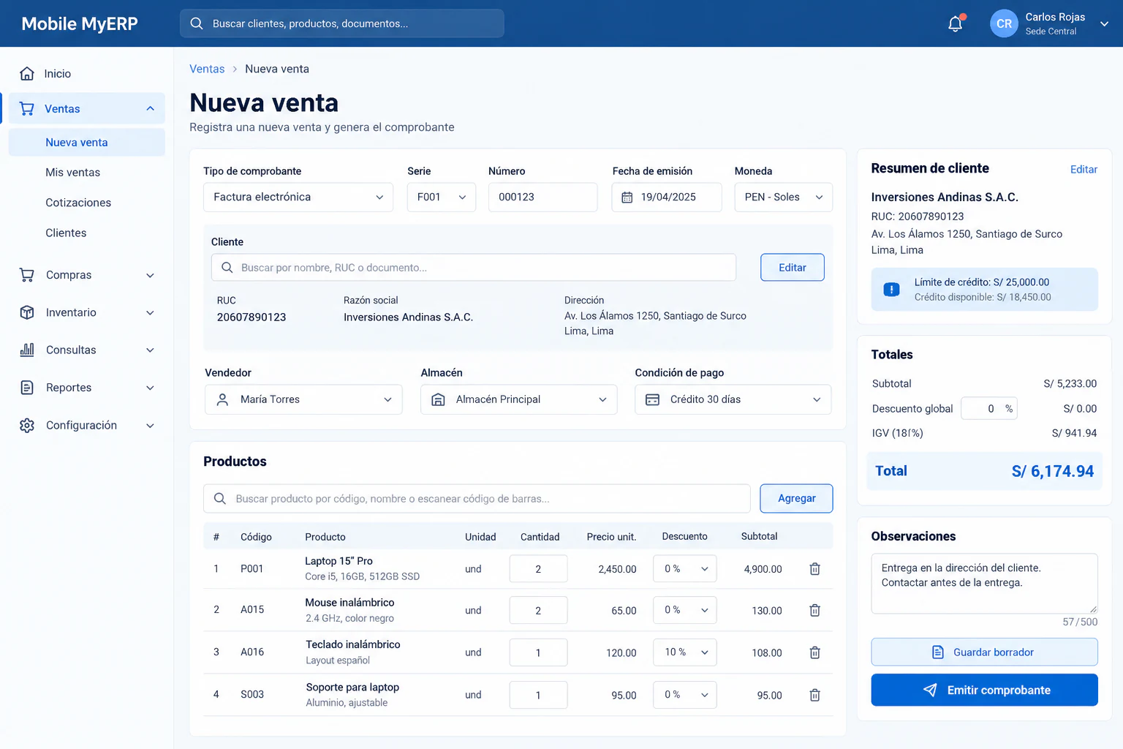Delete the Laptop 15" Pro row
The image size is (1123, 749).
pos(814,569)
